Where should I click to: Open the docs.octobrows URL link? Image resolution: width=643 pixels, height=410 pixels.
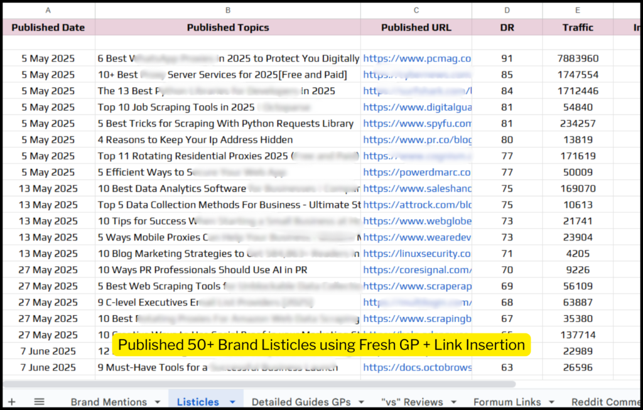(x=417, y=367)
